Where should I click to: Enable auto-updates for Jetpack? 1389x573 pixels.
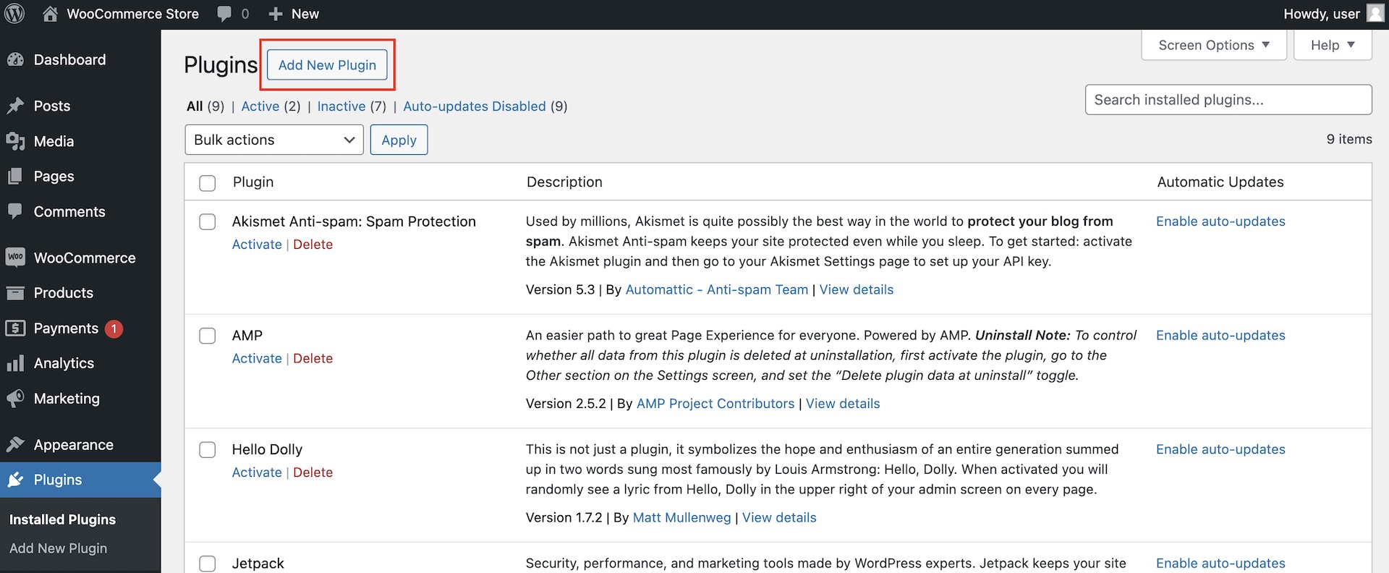tap(1220, 564)
